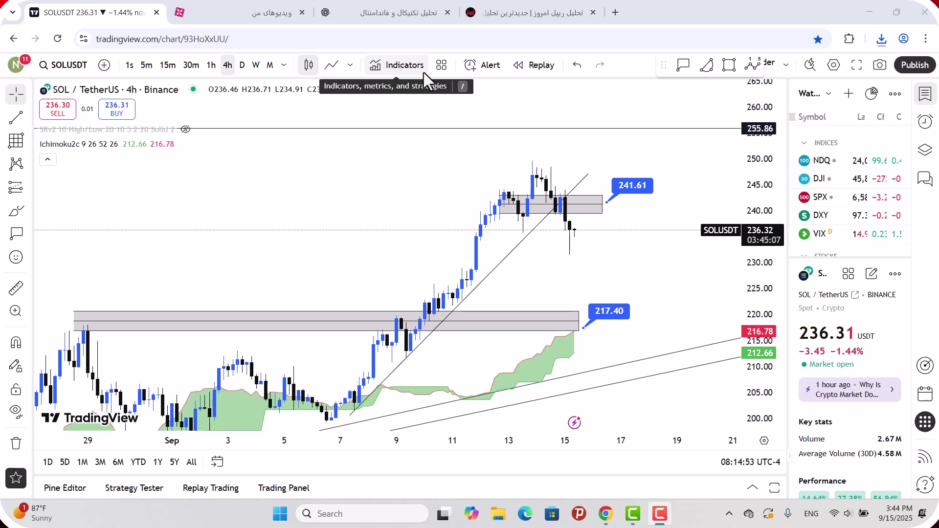Viewport: 939px width, 528px height.
Task: Open Chrome from the taskbar
Action: (605, 514)
